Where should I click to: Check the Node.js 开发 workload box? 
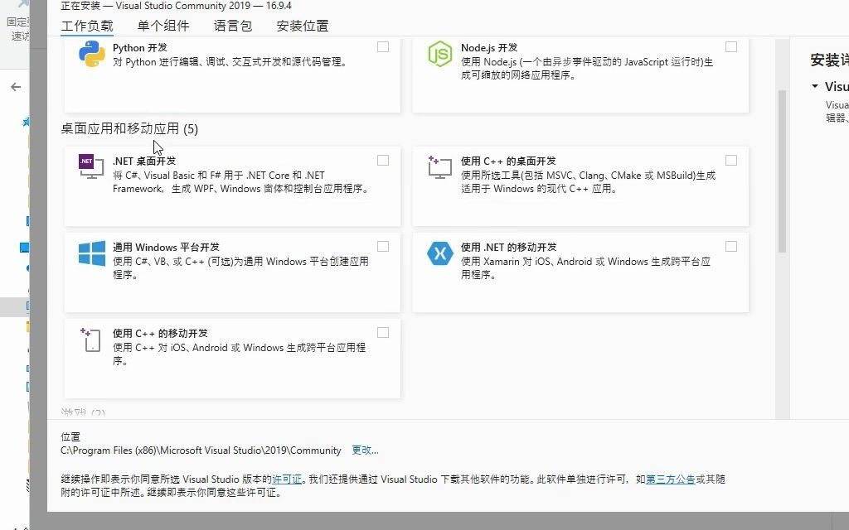point(730,47)
